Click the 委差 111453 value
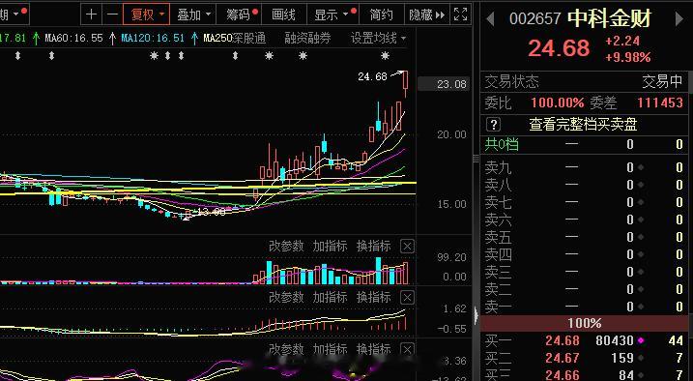Viewport: 693px width, 381px height. coord(660,103)
